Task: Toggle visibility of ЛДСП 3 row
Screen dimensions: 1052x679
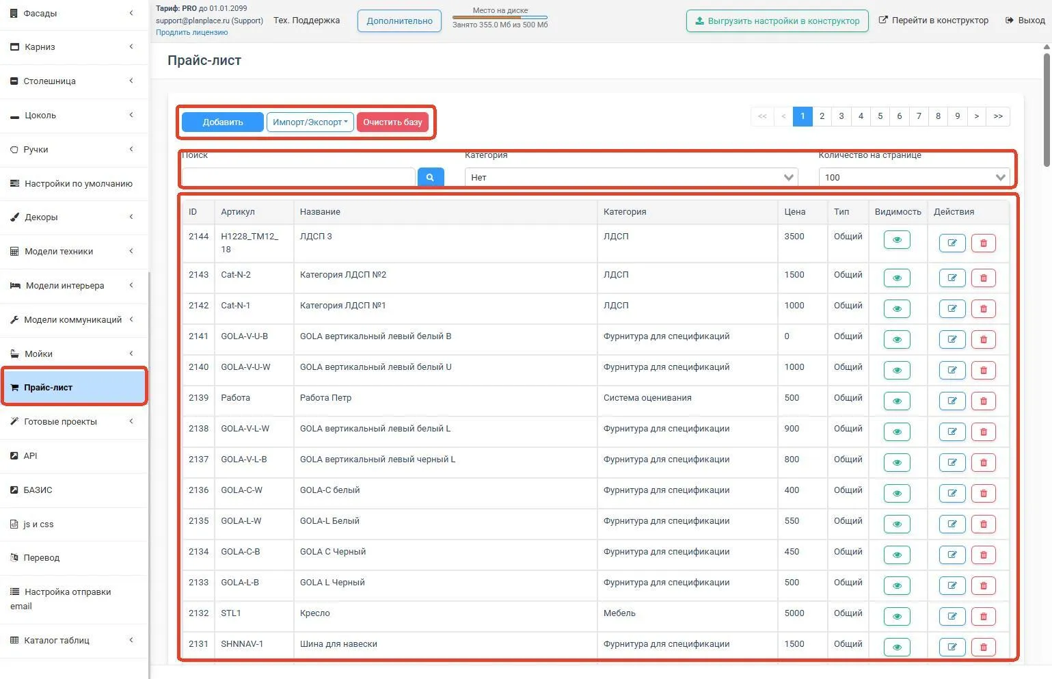Action: [x=897, y=240]
